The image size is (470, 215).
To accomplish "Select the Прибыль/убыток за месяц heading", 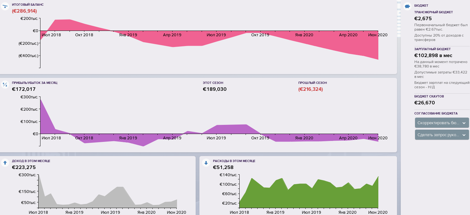I will (34, 83).
